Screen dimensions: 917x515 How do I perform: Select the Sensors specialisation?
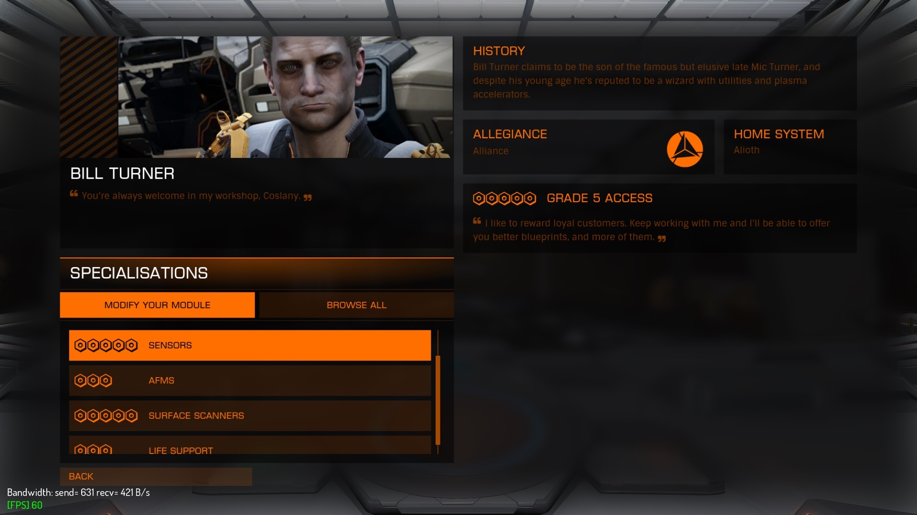[250, 345]
